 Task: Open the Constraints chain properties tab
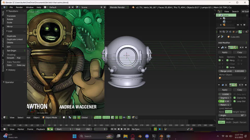coord(237,32)
